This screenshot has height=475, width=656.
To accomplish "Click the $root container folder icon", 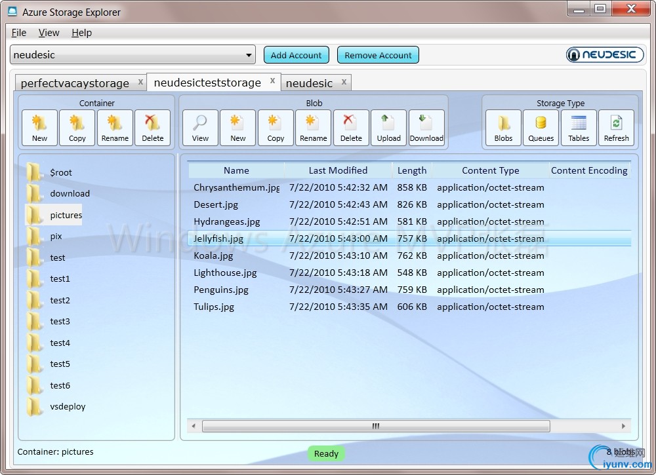I will [x=34, y=172].
